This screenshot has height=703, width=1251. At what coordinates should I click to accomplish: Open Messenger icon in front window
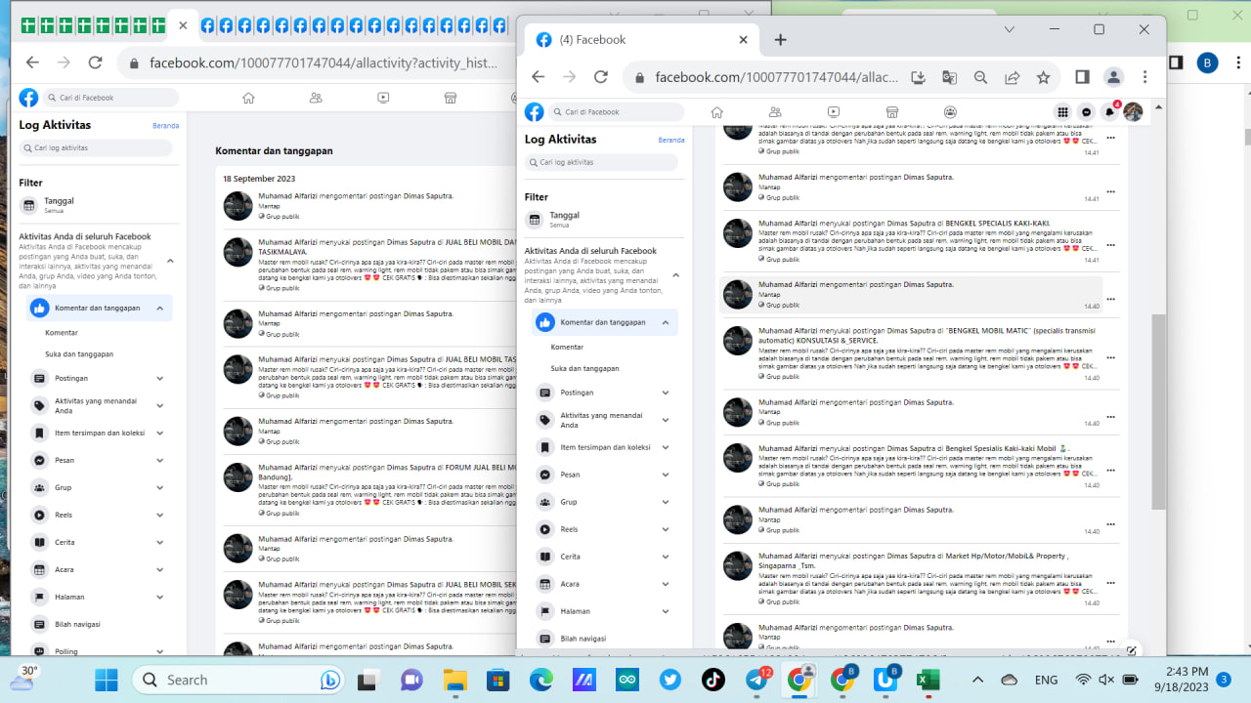1086,112
